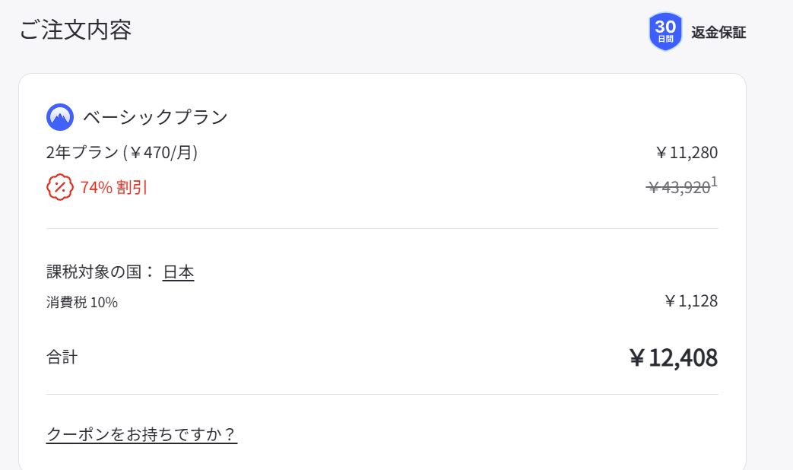Click the NordVPN mountain logo icon
This screenshot has height=470, width=793.
pos(59,117)
